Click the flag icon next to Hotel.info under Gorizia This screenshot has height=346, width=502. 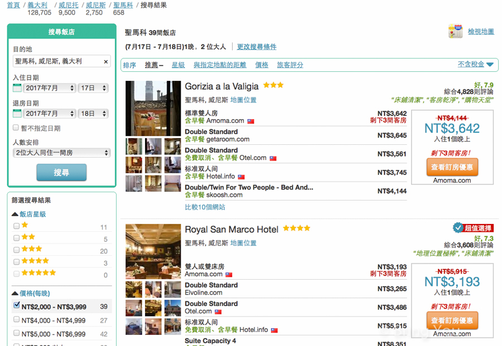[x=241, y=177]
